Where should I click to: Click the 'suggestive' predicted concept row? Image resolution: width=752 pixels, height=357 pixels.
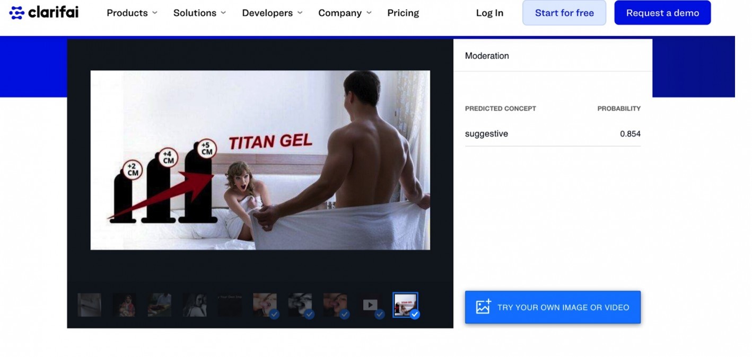point(553,134)
